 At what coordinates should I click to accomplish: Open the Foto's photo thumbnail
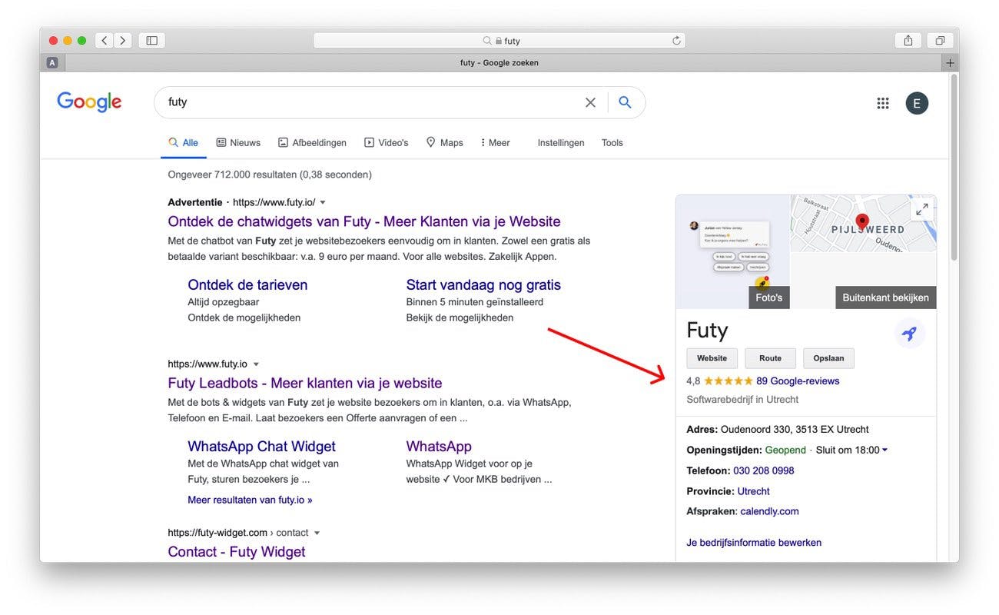[732, 251]
